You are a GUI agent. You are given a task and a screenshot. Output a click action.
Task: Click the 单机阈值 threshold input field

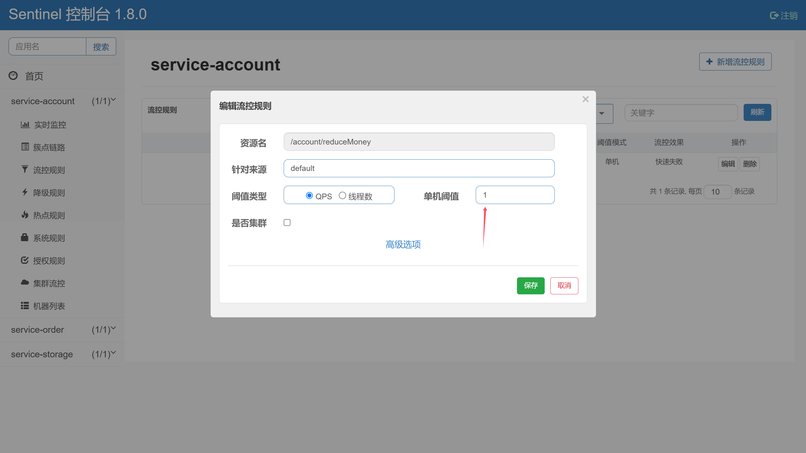515,195
